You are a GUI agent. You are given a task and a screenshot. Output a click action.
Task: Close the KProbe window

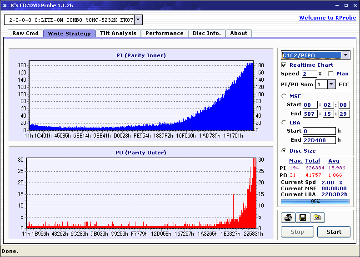[x=355, y=5]
